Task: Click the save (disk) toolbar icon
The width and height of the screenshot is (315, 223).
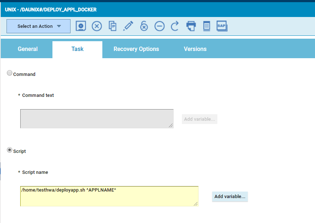Action: (81, 26)
